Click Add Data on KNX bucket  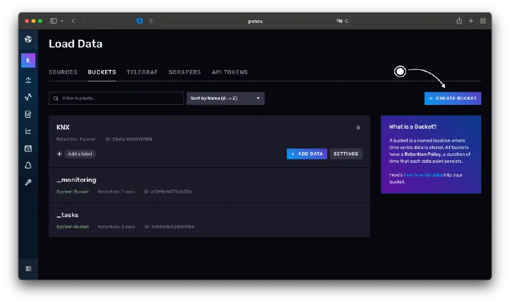click(x=307, y=154)
